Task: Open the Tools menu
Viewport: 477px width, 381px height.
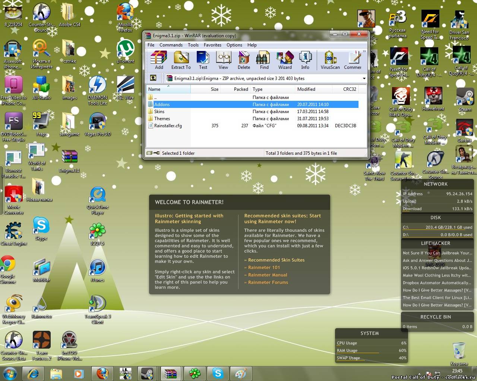Action: click(x=193, y=45)
